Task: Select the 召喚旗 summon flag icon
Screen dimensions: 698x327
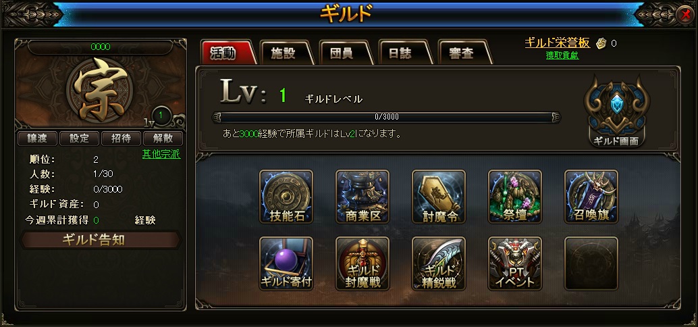Action: click(x=591, y=197)
